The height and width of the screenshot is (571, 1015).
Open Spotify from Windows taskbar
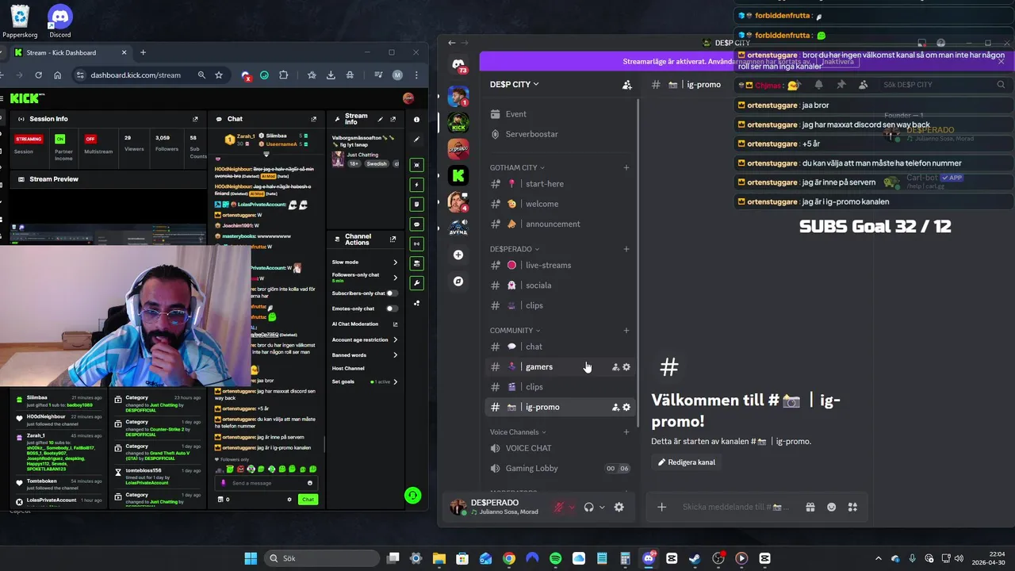556,558
